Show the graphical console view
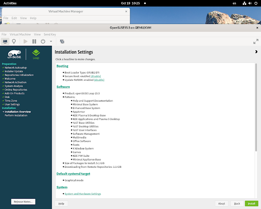Screen dimensions: 261x209 5,41
